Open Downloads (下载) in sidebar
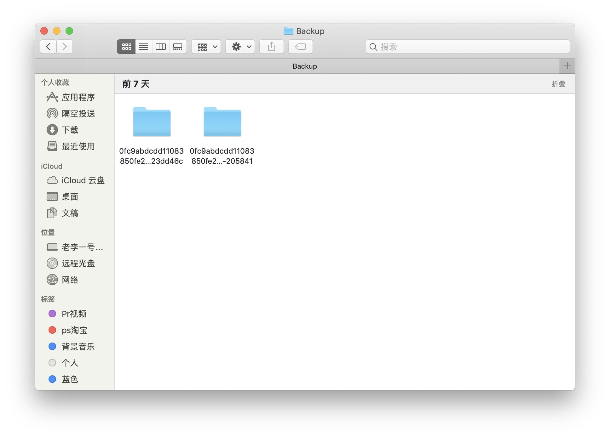Image resolution: width=610 pixels, height=437 pixels. [70, 130]
